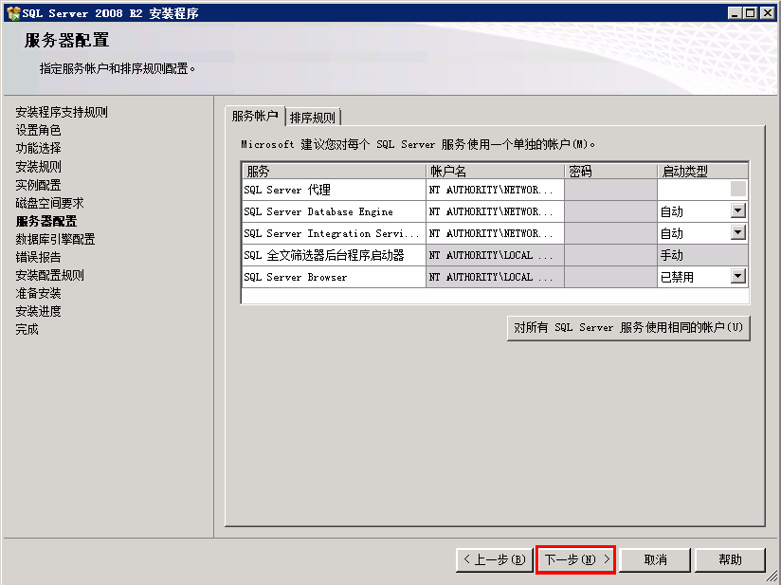Click 安装规则 in the step list
781x585 pixels.
(38, 167)
